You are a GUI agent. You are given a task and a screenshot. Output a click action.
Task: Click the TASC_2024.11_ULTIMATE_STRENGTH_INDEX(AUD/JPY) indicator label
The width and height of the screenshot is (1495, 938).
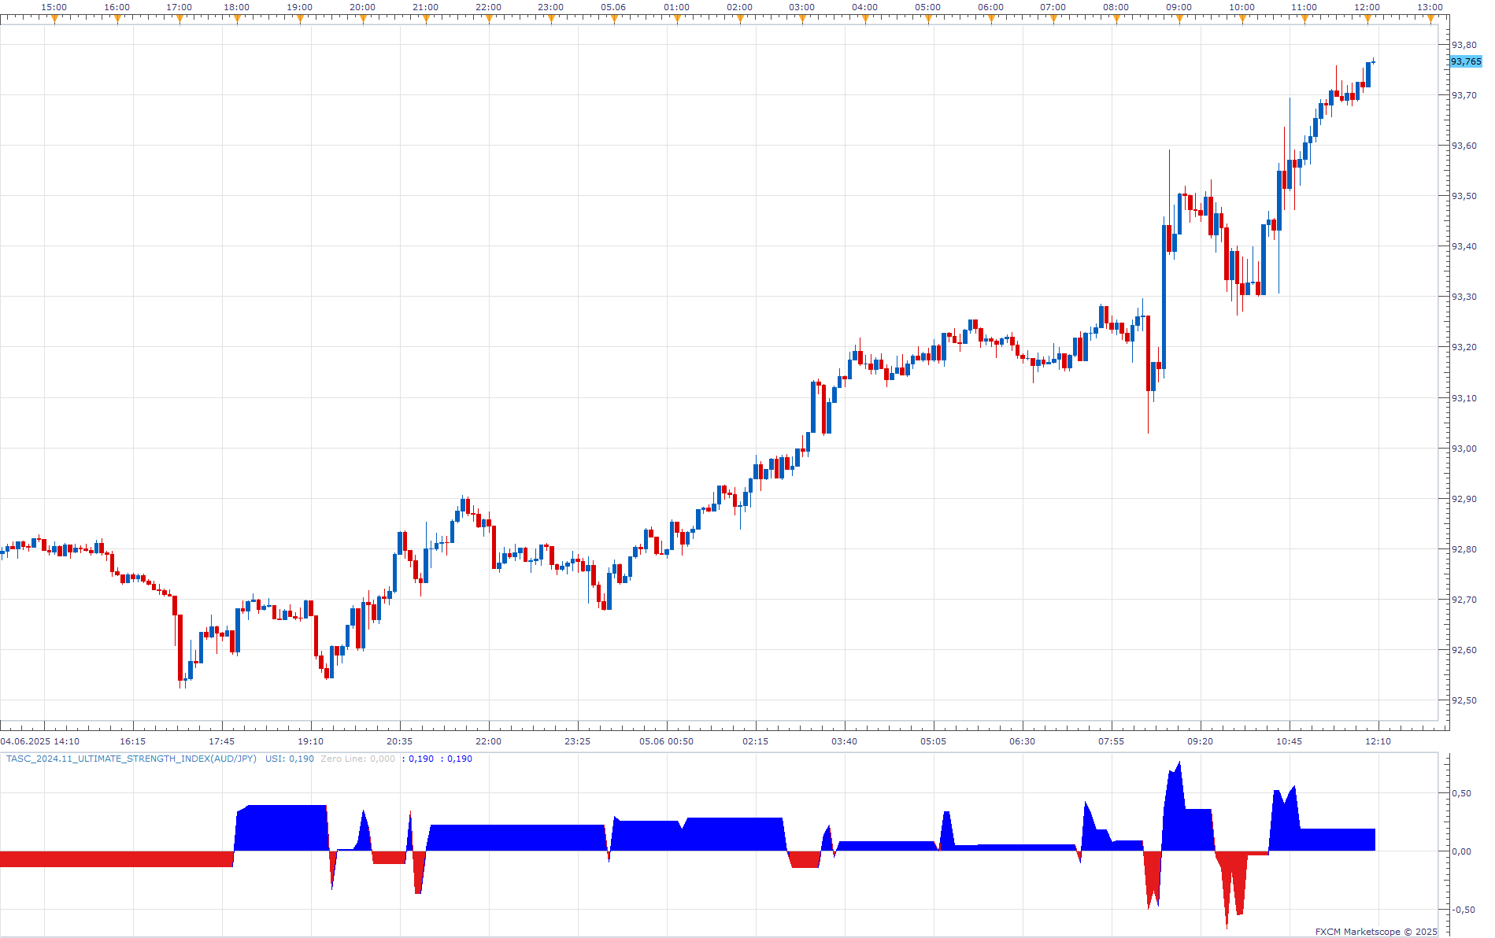click(131, 759)
